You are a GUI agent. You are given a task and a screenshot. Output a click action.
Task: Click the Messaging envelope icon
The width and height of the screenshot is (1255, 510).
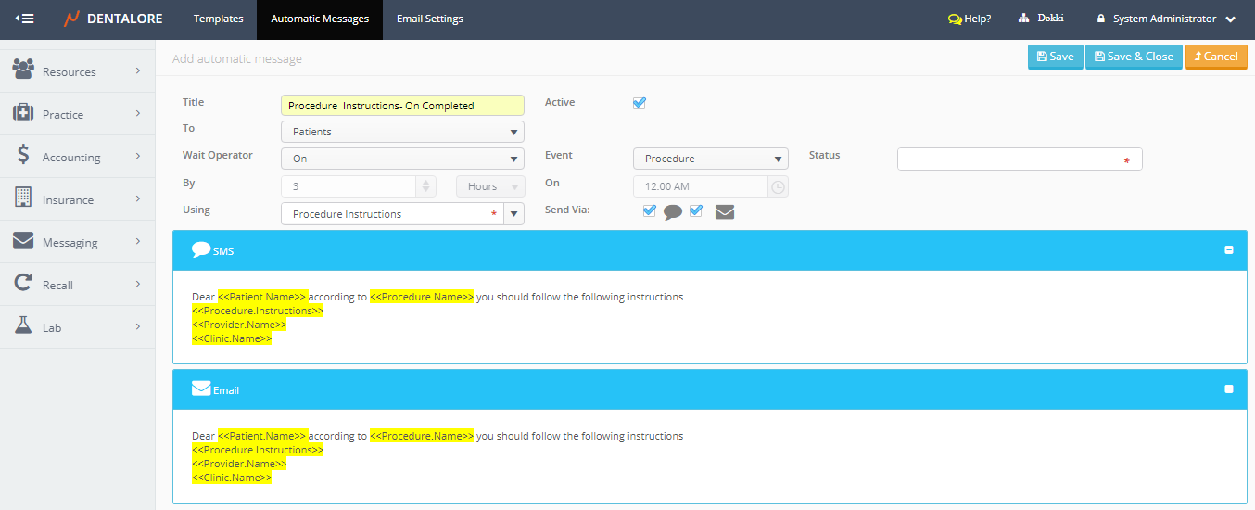click(x=23, y=241)
